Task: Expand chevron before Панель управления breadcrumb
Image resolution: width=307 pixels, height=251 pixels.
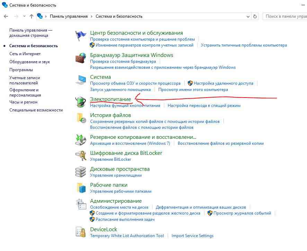Action: click(x=46, y=16)
